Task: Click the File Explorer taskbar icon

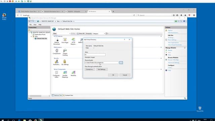Action: pyautogui.click(x=25, y=120)
